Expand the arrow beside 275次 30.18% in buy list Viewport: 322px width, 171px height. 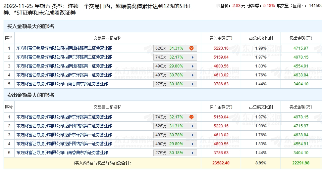pos(192,84)
